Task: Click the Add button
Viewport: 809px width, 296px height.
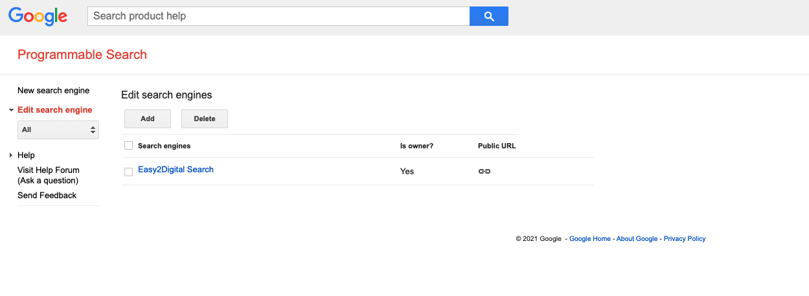Action: [148, 119]
